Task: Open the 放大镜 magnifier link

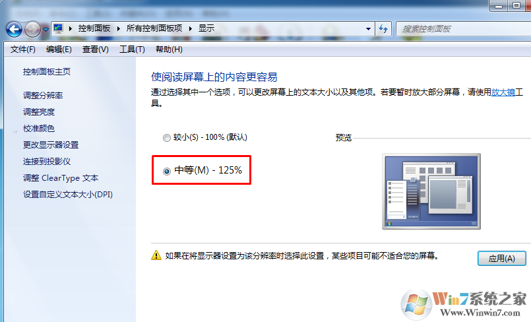Action: (503, 92)
